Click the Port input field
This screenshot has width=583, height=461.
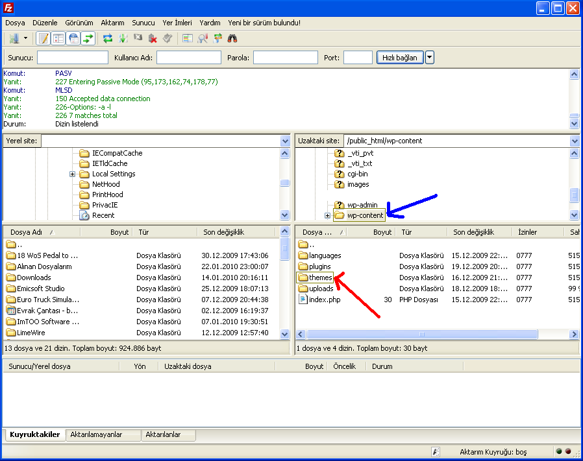tap(358, 58)
